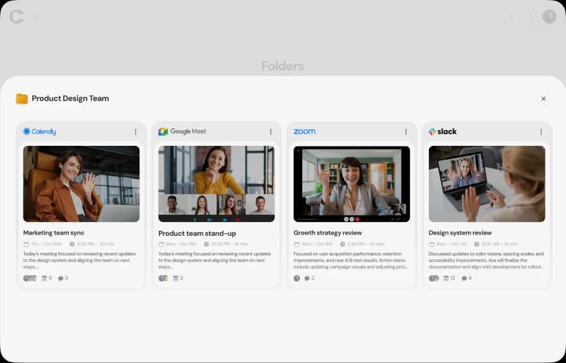
Task: Open the Design system review title
Action: 460,233
